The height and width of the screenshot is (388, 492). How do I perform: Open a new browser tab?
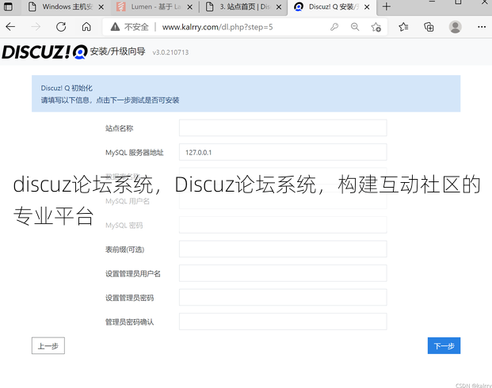pyautogui.click(x=387, y=6)
